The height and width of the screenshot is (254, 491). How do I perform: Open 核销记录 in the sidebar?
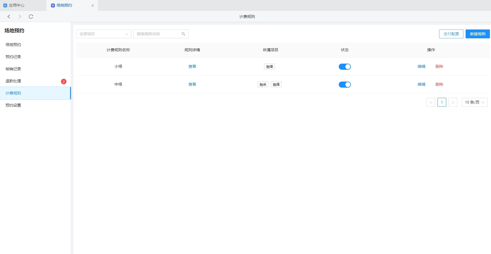(x=35, y=69)
